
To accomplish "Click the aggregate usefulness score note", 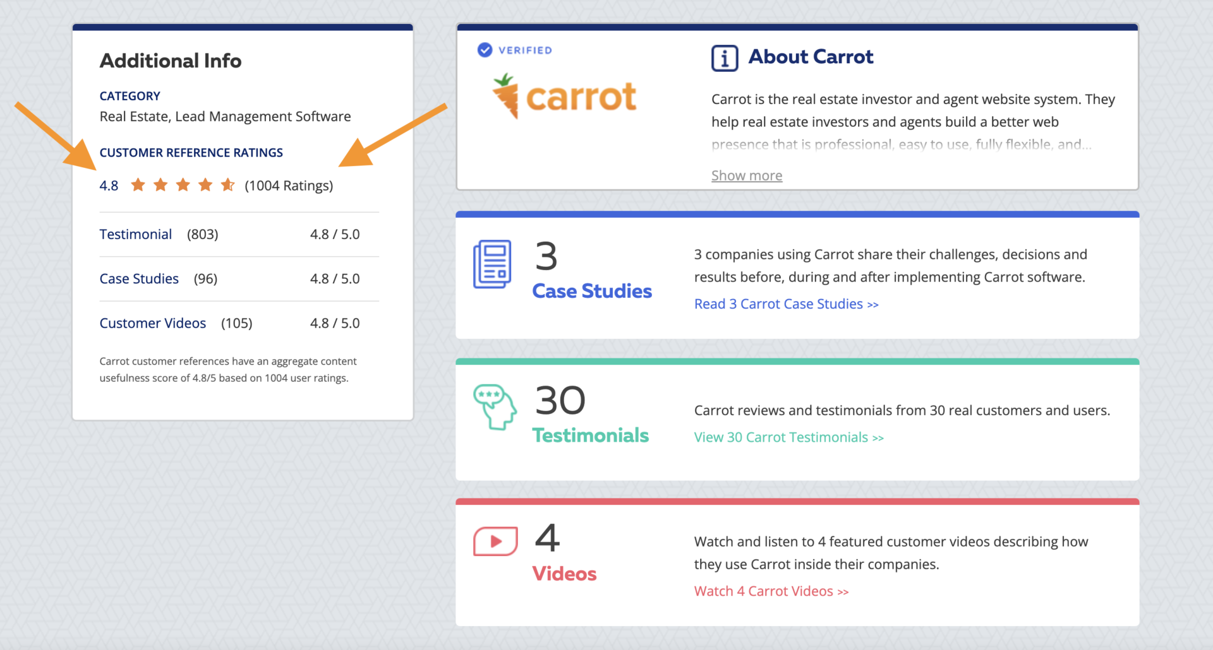I will (228, 370).
